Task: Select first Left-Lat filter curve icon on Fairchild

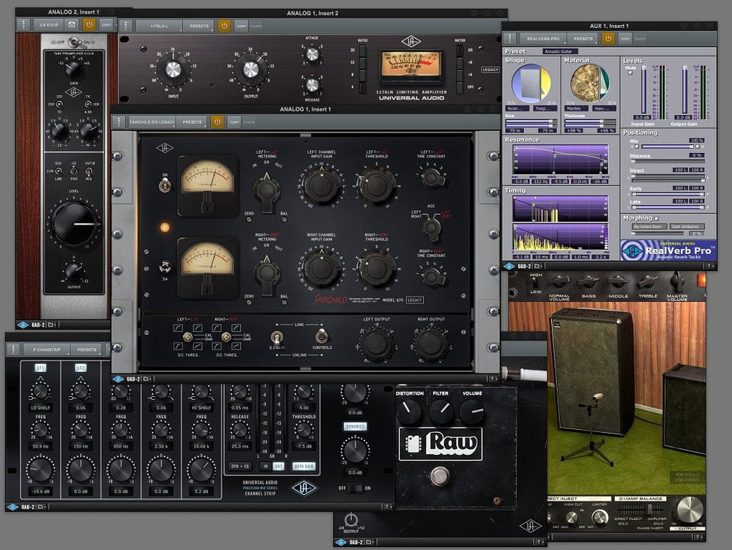Action: (x=179, y=328)
